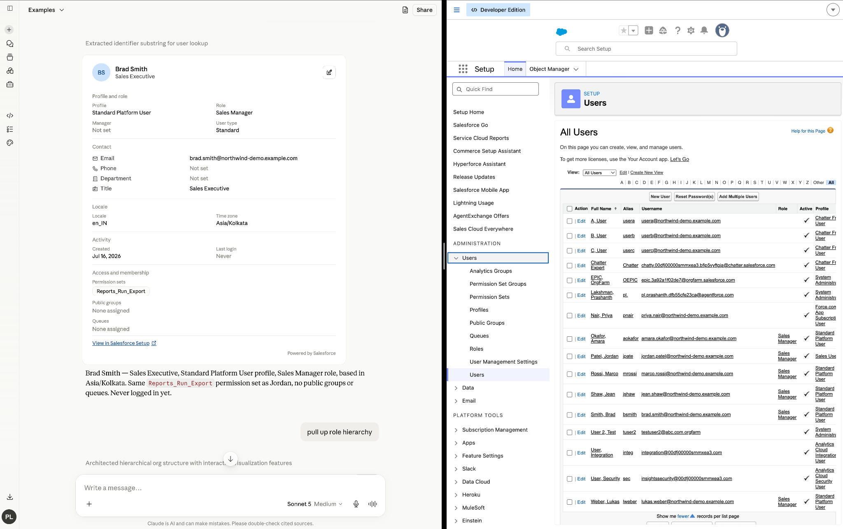Open Salesforce global actions plus icon
This screenshot has width=843, height=529.
[x=649, y=30]
